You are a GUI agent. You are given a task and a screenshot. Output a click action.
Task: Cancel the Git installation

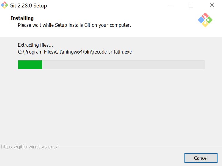[201, 158]
